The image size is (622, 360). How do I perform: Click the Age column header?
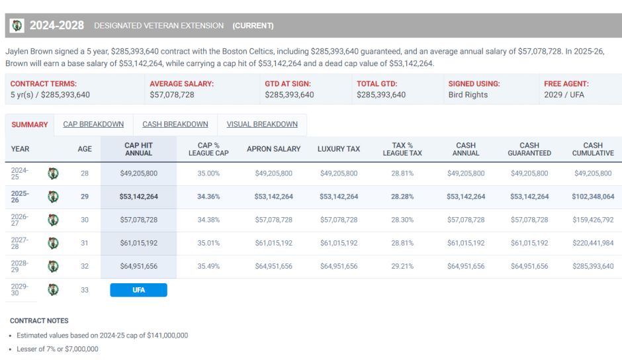[x=85, y=149]
